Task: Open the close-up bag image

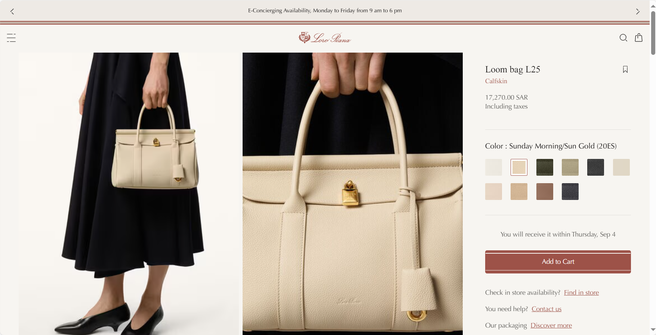Action: pos(352,194)
